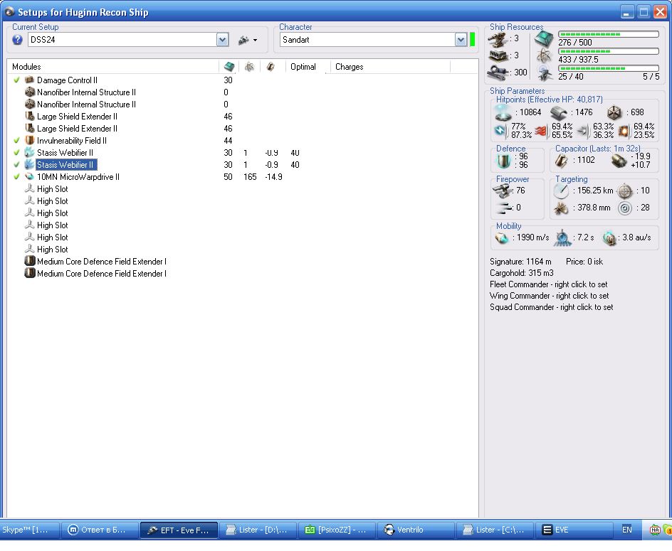The width and height of the screenshot is (672, 551).
Task: Sort by the capacitor column header icon
Action: click(x=271, y=67)
